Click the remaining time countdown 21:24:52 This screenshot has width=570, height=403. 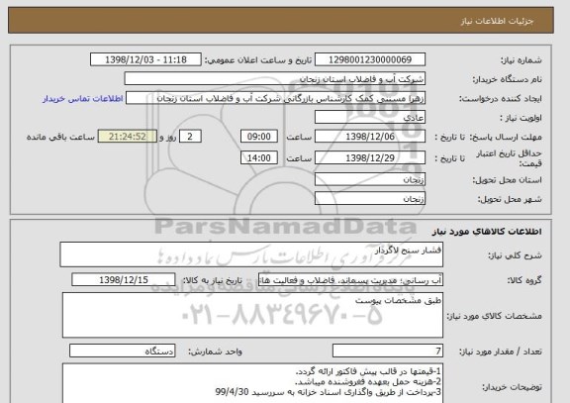tap(128, 137)
